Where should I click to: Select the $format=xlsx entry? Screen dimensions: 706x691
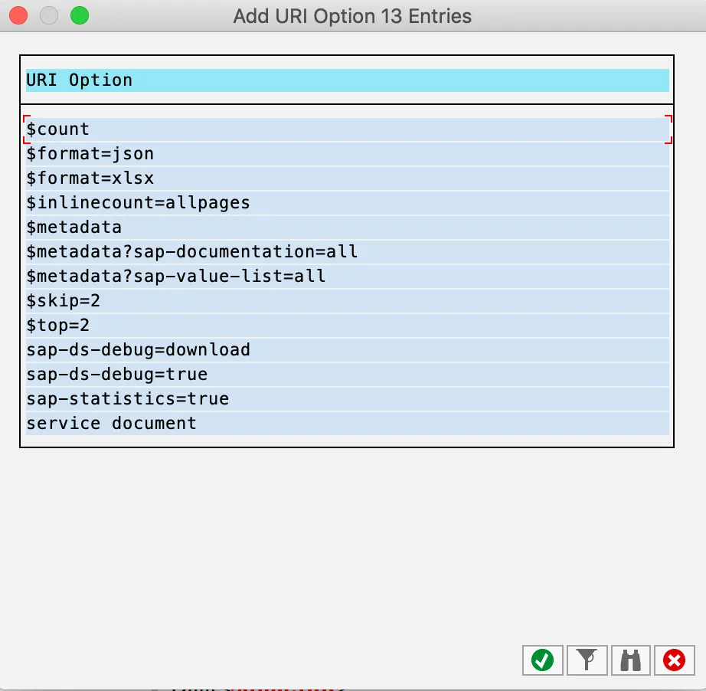[x=90, y=178]
